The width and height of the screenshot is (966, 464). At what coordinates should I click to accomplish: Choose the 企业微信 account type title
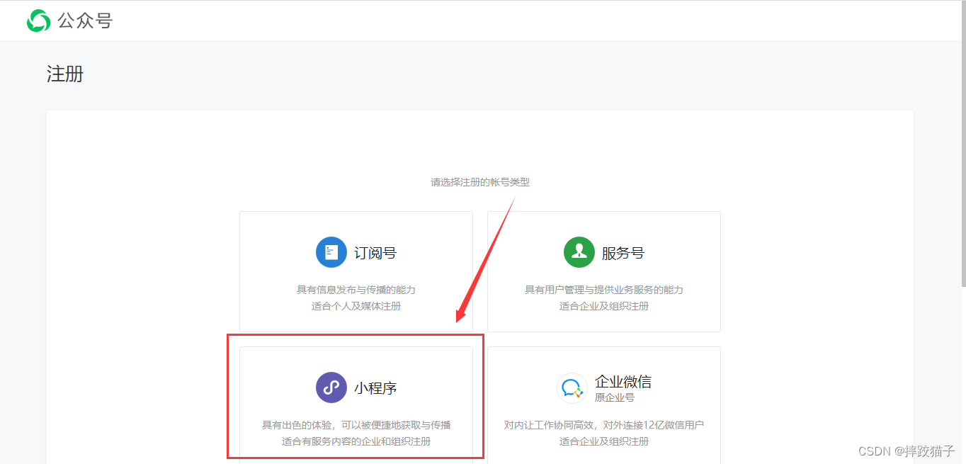coord(623,382)
